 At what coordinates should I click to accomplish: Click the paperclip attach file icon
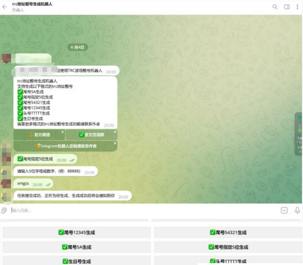pos(4,210)
